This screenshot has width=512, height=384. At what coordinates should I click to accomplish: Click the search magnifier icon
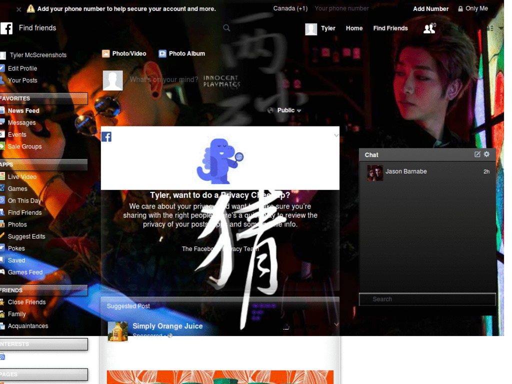point(226,28)
